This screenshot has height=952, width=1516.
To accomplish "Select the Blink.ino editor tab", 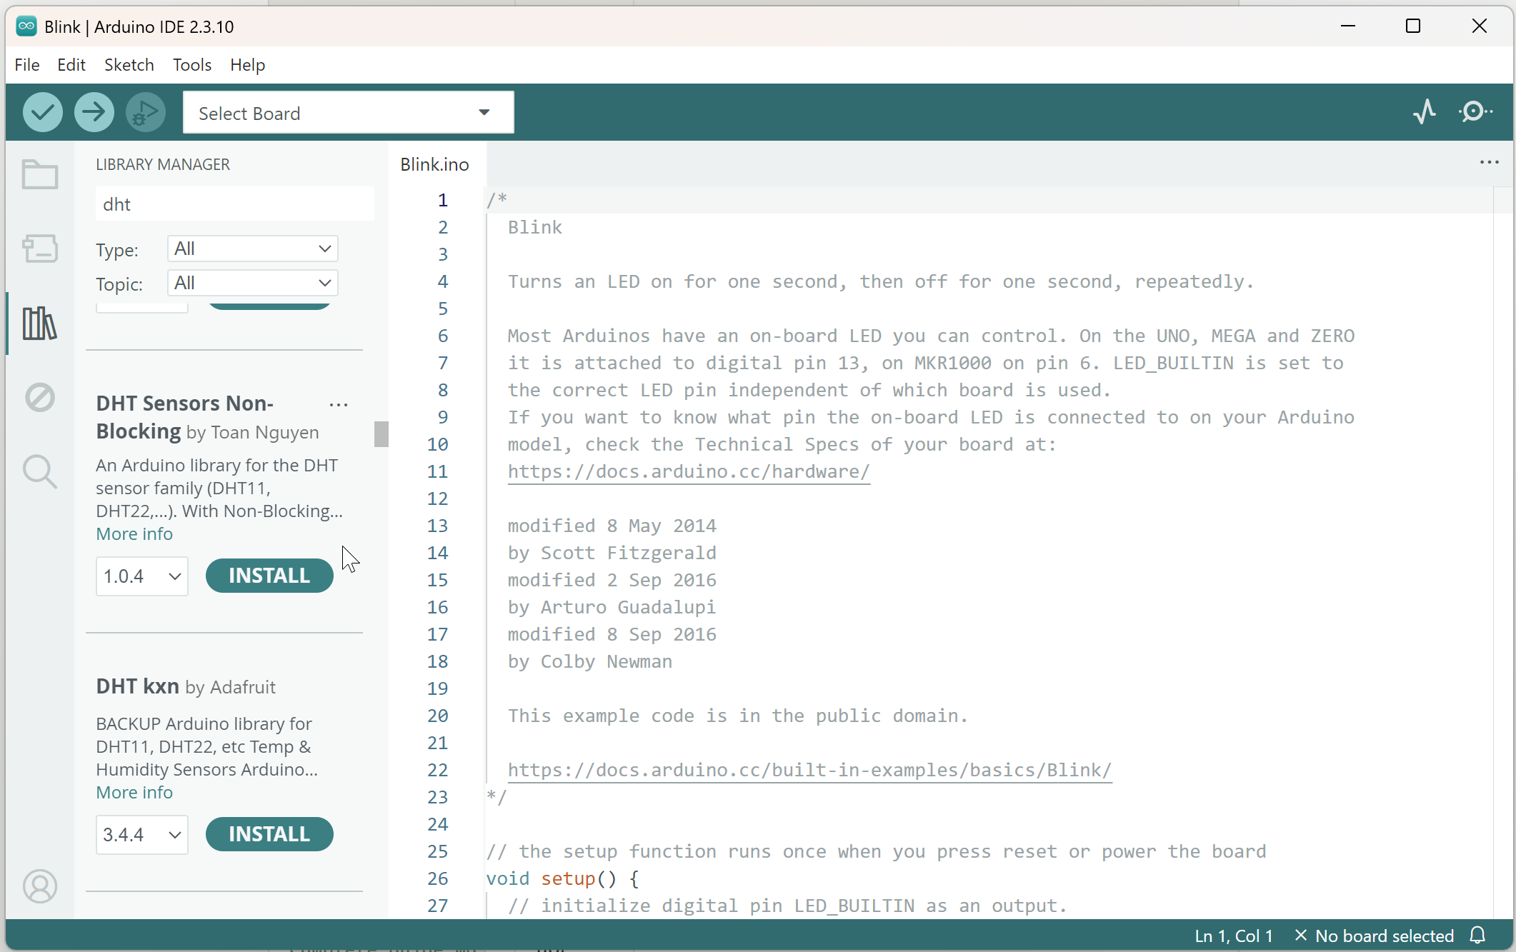I will (x=435, y=164).
